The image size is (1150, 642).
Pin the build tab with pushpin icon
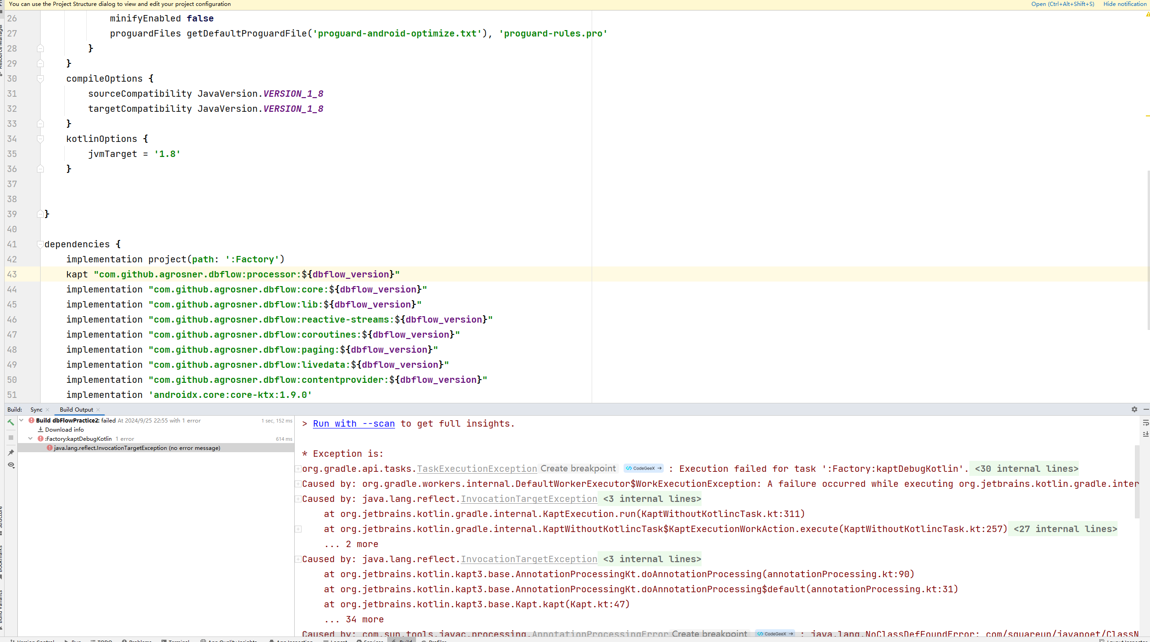tap(11, 452)
